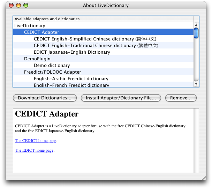Select the CEDICT Adapter row

tap(103, 32)
